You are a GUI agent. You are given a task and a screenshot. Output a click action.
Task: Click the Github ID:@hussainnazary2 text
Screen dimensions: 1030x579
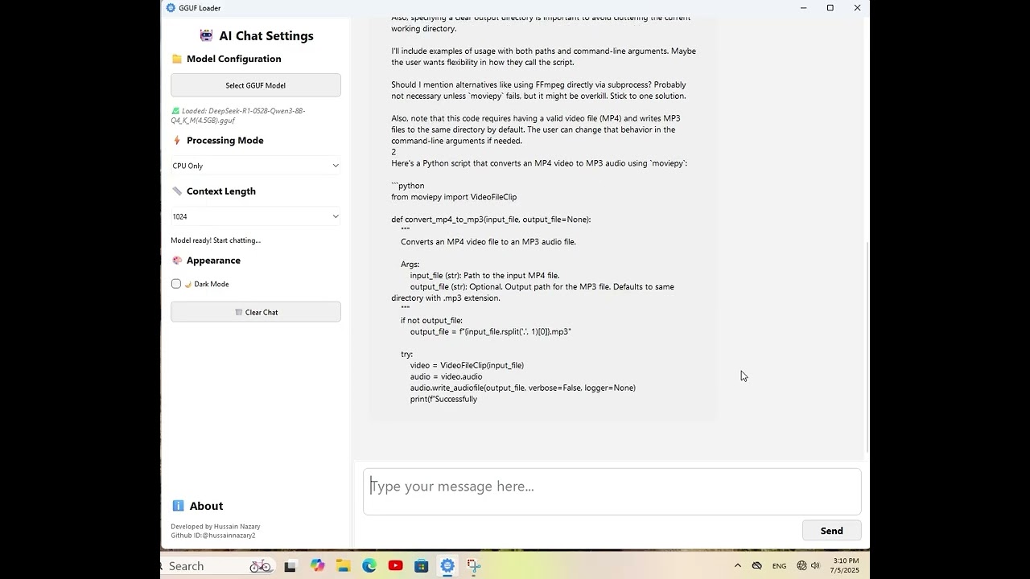213,536
